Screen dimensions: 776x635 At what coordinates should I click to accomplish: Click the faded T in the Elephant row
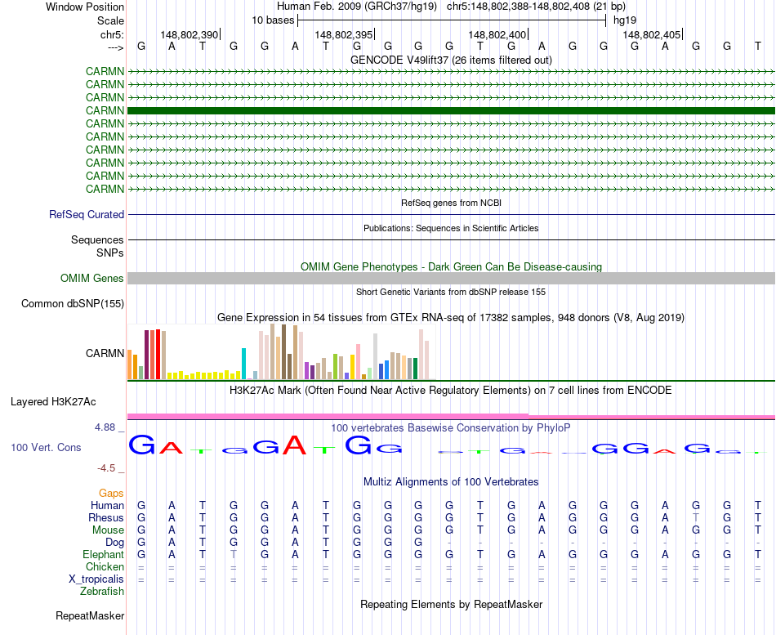(234, 555)
